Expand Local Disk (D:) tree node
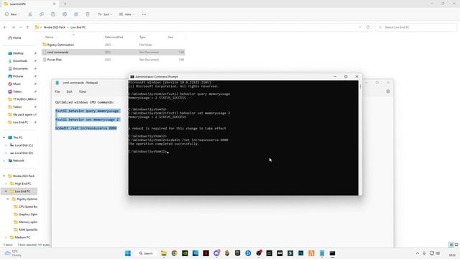 point(6,153)
